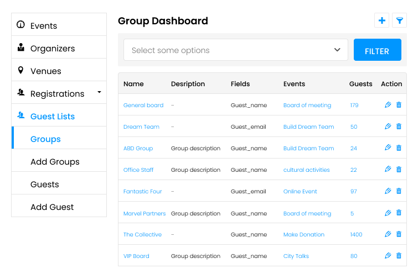Click the Events sidebar icon
This screenshot has height=279, width=418.
[x=20, y=24]
